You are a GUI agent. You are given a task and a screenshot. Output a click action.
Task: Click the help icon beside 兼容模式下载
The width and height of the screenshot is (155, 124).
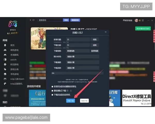[67, 91]
